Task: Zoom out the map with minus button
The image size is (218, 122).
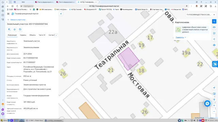Action: click(214, 111)
